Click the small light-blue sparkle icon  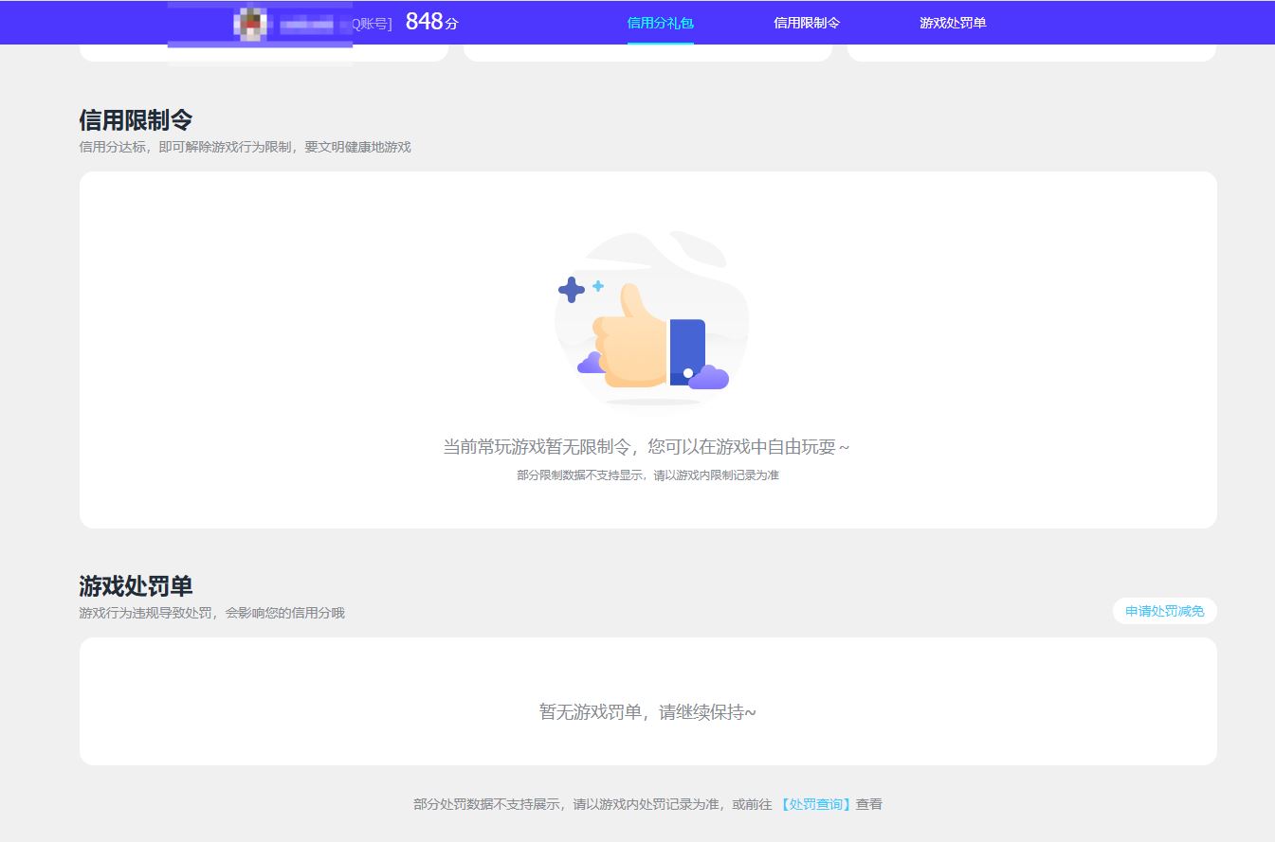[x=598, y=286]
